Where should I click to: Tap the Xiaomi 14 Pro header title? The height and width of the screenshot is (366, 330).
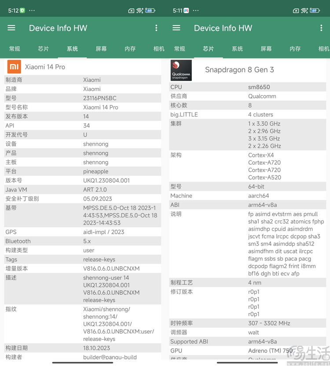coord(45,67)
